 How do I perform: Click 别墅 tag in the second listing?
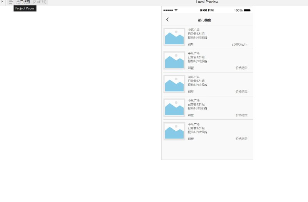click(x=191, y=68)
